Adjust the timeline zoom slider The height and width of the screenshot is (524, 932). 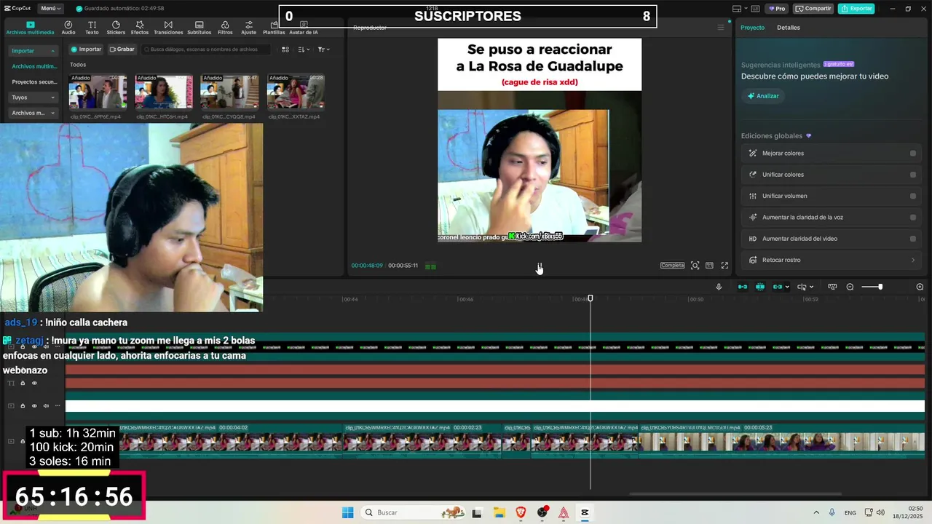click(872, 287)
